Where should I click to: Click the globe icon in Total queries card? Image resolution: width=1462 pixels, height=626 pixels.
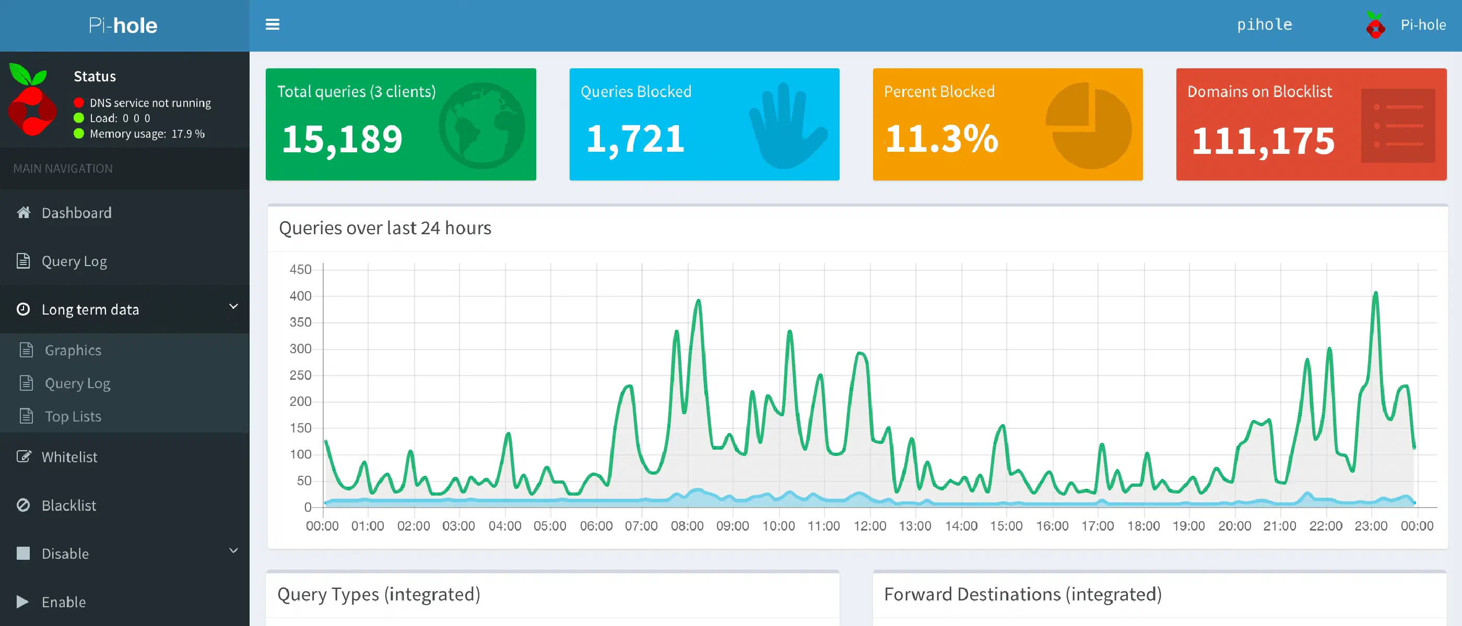point(481,125)
